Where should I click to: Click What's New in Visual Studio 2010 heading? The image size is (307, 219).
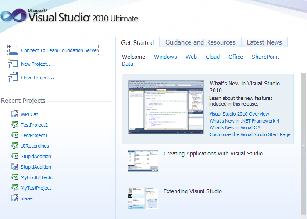point(245,87)
